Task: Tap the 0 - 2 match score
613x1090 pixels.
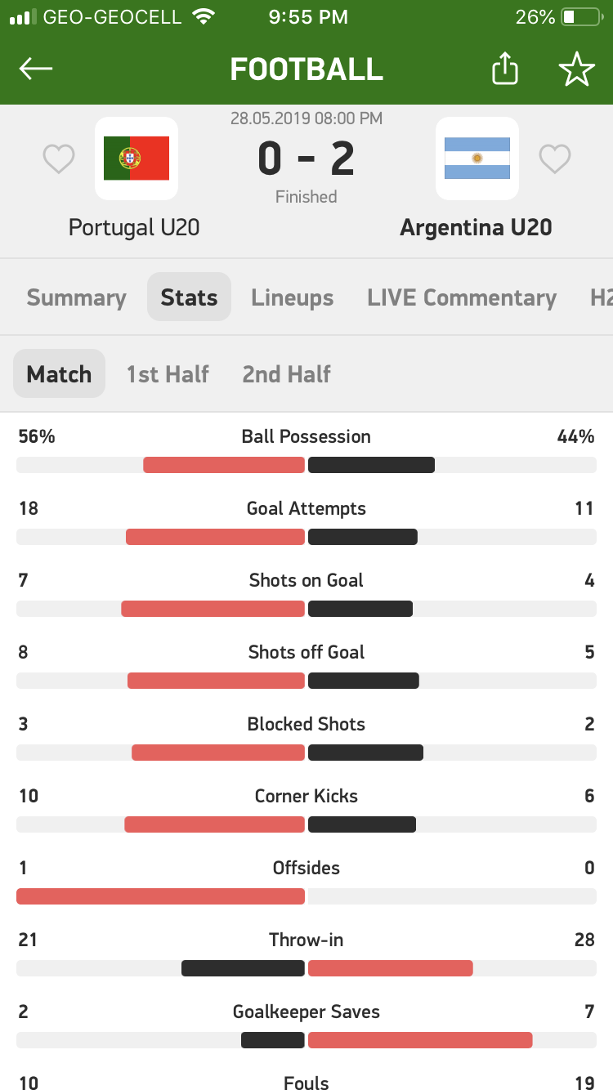Action: coord(306,159)
